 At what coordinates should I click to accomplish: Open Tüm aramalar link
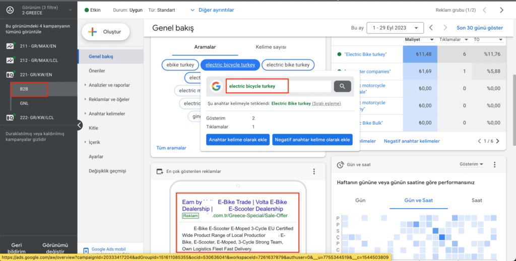[171, 148]
